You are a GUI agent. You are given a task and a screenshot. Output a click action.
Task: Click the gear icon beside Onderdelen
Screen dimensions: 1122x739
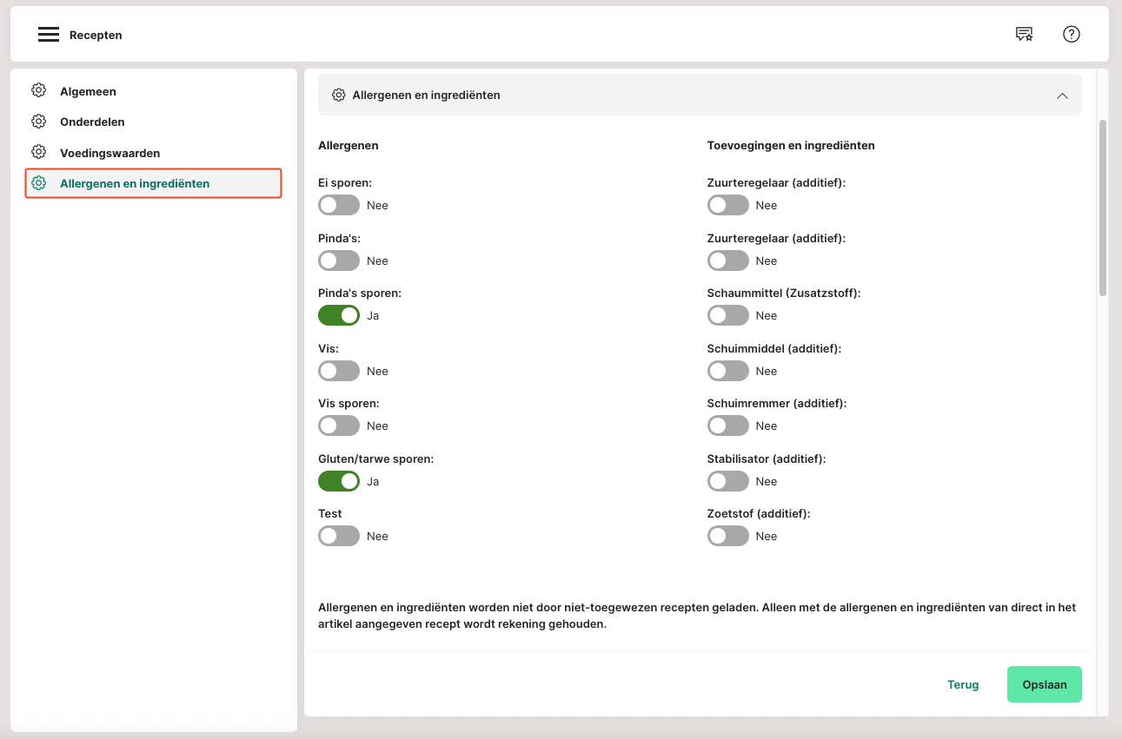click(x=38, y=122)
